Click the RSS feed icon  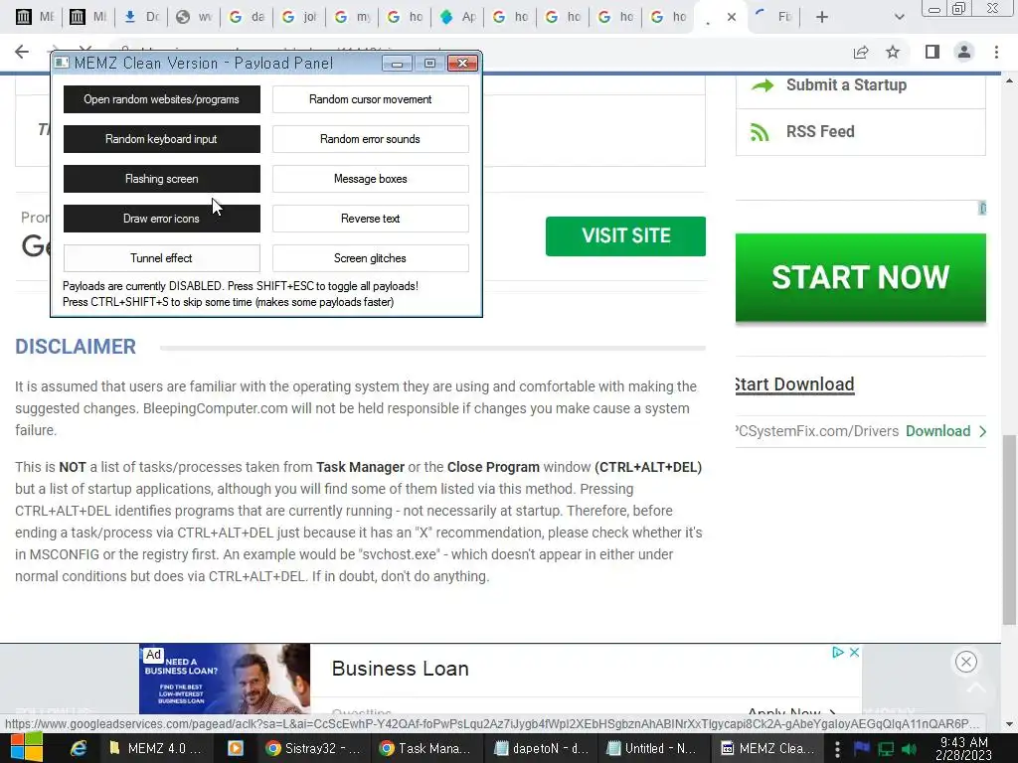click(x=760, y=132)
